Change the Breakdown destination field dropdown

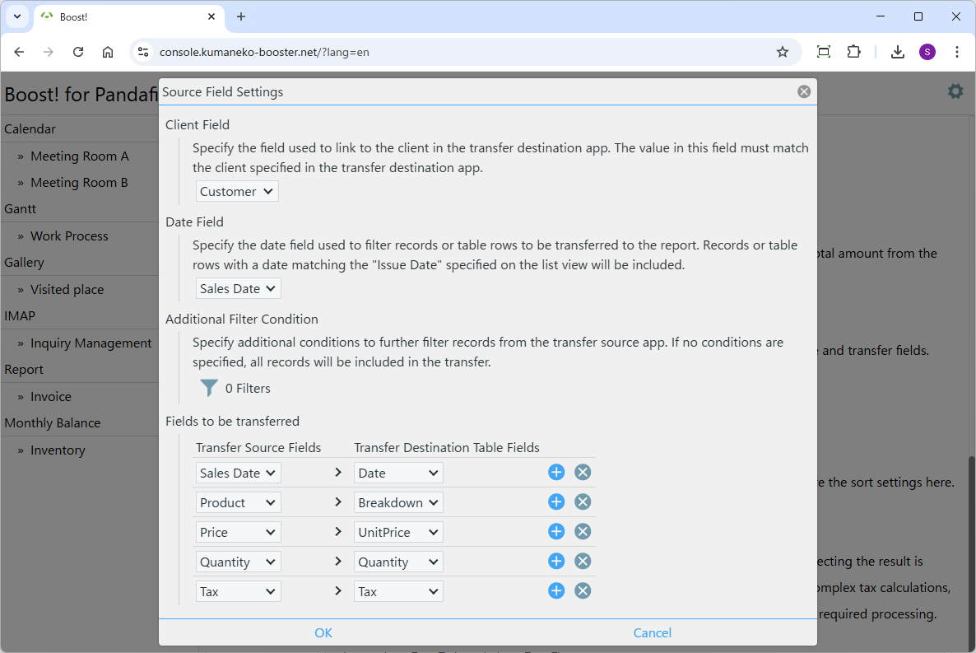(x=398, y=502)
